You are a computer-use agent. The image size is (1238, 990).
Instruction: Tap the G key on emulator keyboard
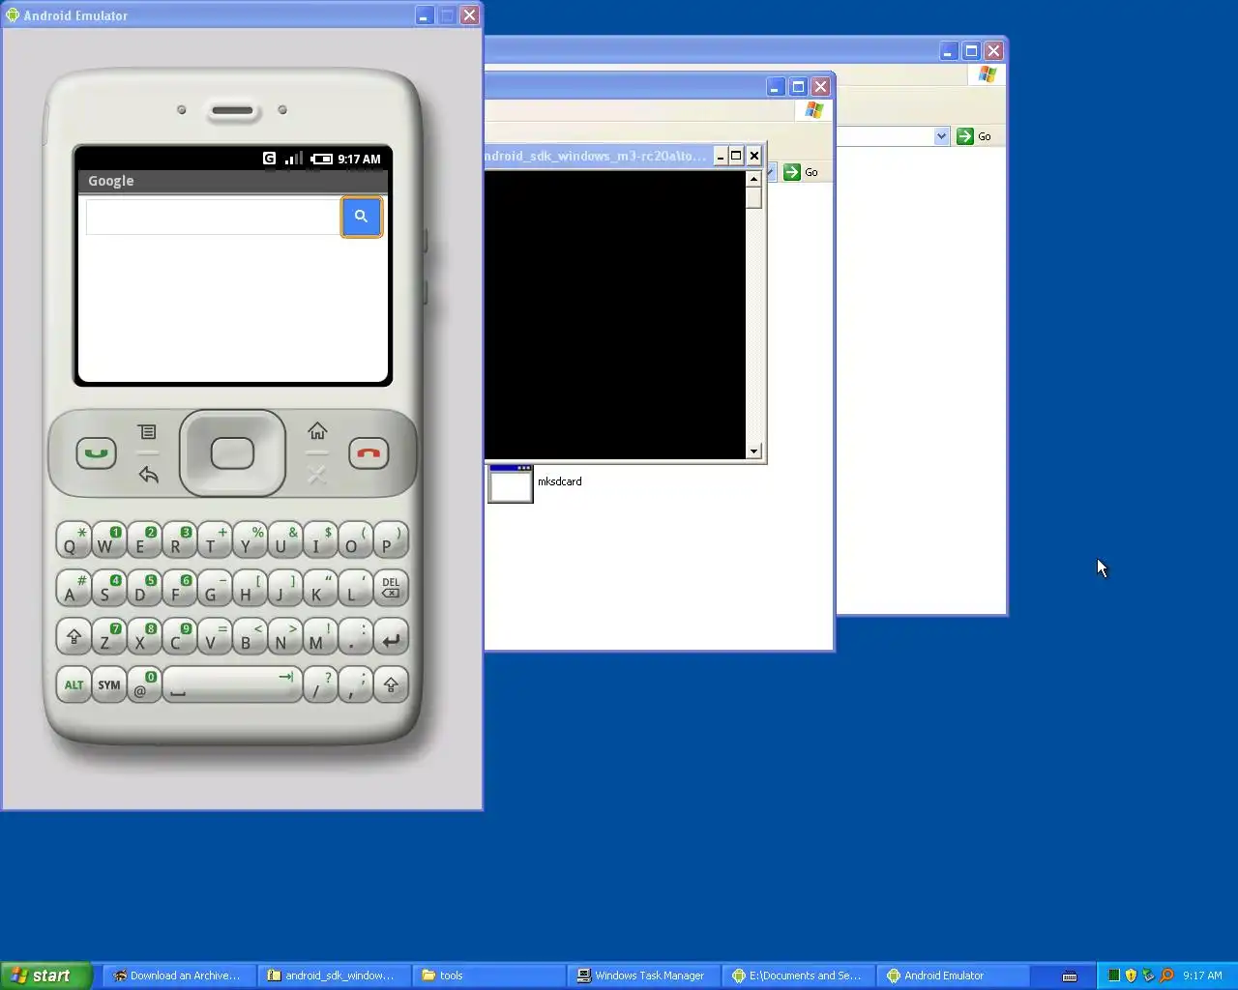pos(214,588)
